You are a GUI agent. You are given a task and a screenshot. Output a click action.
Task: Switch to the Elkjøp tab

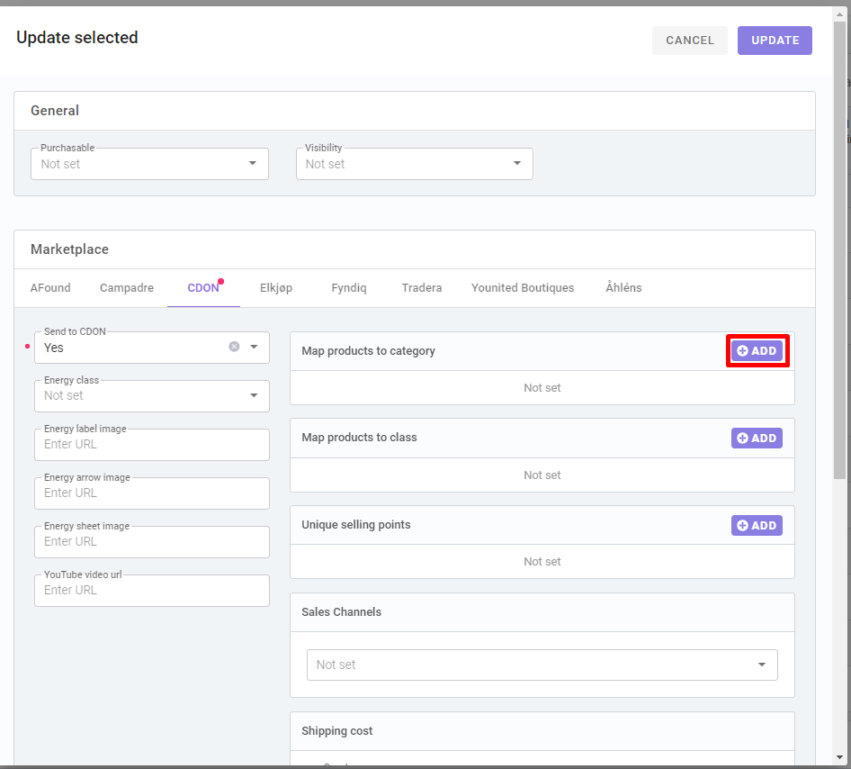pyautogui.click(x=276, y=288)
